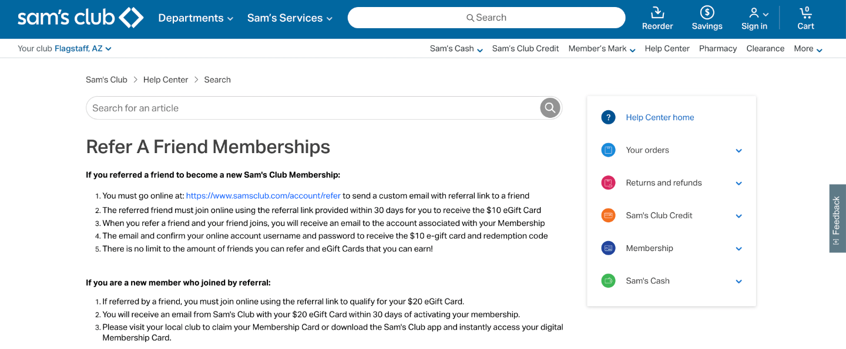Click the Help Center home question icon
This screenshot has width=846, height=349.
608,117
